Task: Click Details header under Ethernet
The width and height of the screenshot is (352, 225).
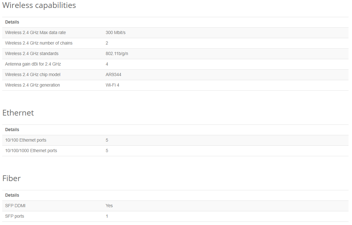Action: (12, 130)
